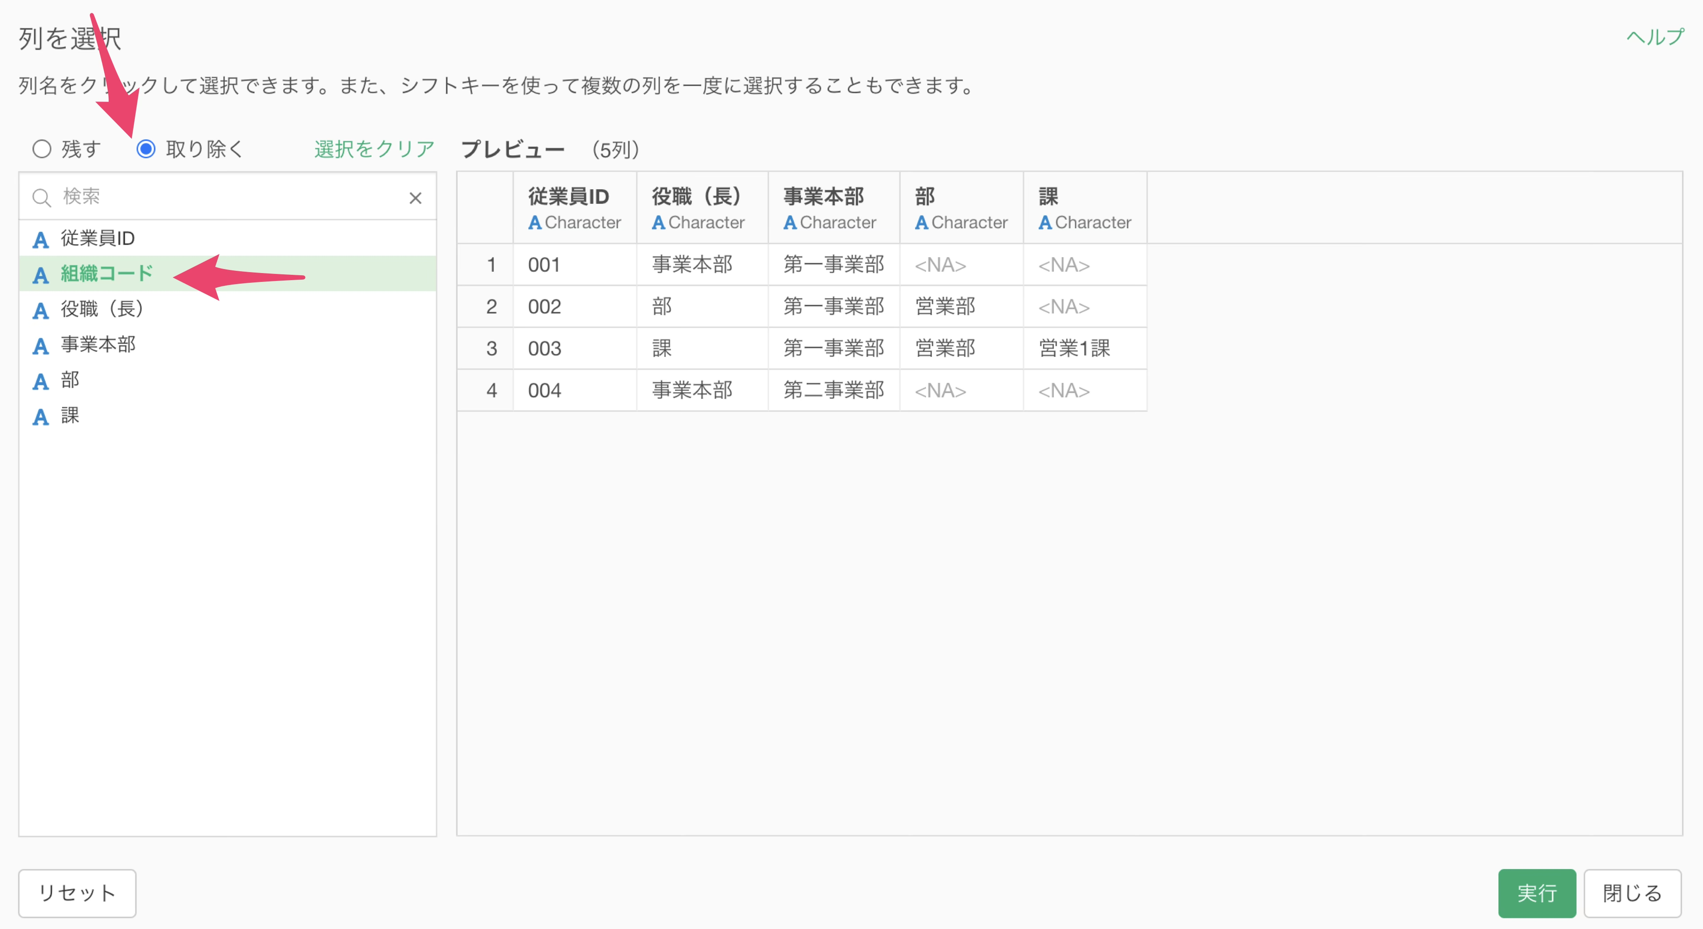Open the ヘルプ link
This screenshot has height=929, width=1703.
click(x=1655, y=37)
